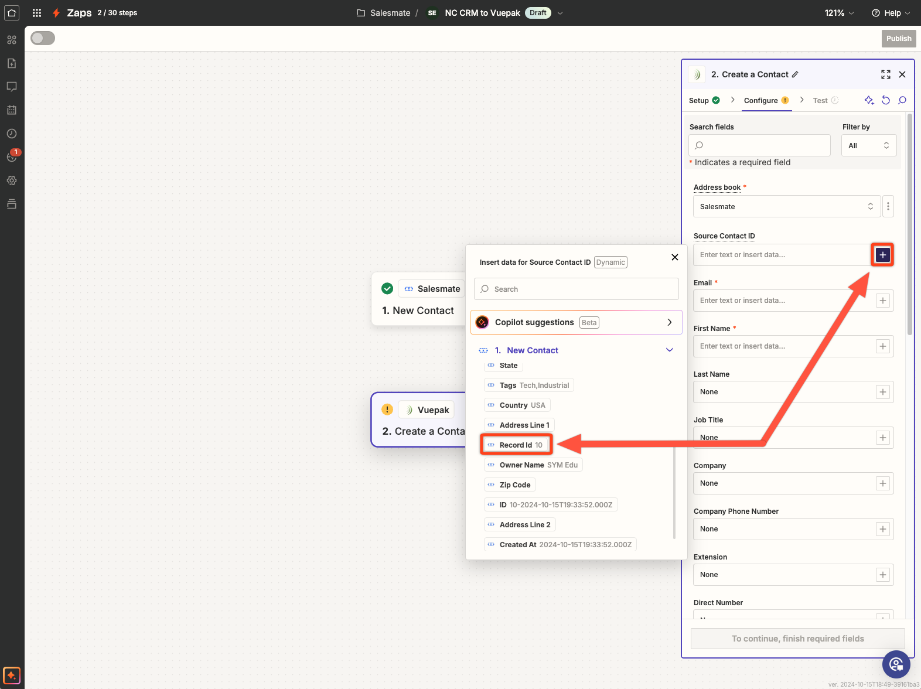Image resolution: width=921 pixels, height=689 pixels.
Task: Expand Copilot suggestions
Action: pos(670,322)
